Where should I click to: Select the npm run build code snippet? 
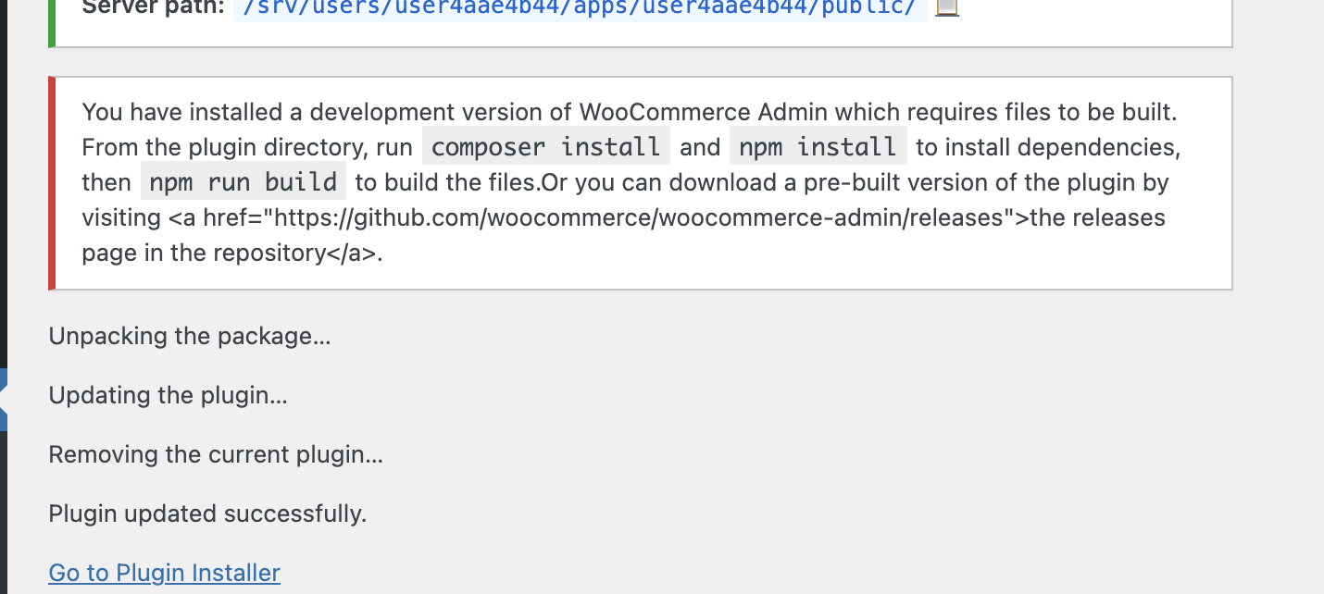(244, 181)
